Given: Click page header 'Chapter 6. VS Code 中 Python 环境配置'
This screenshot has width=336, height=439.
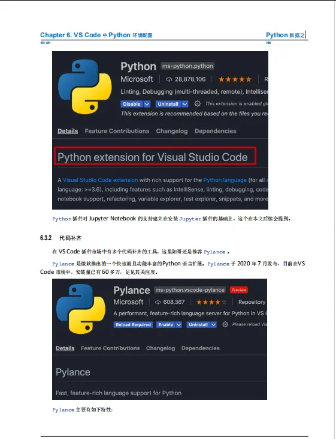Looking at the screenshot, I should pyautogui.click(x=96, y=35).
